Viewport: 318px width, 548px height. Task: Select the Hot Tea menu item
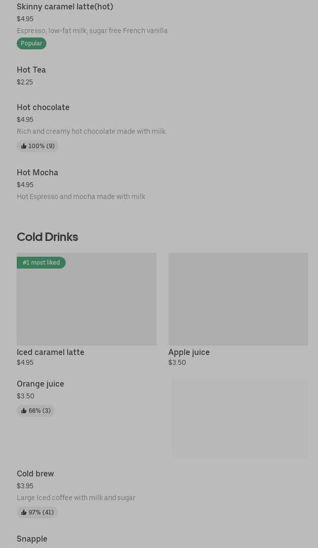click(x=31, y=70)
